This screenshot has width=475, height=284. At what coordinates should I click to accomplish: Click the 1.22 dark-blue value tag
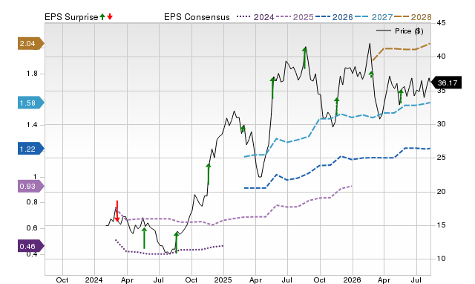(x=31, y=149)
